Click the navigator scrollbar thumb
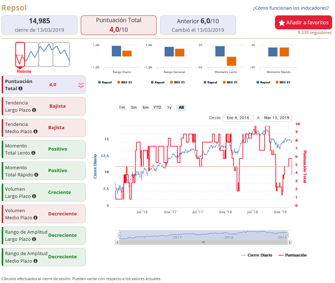This screenshot has height=283, width=335. click(x=204, y=242)
